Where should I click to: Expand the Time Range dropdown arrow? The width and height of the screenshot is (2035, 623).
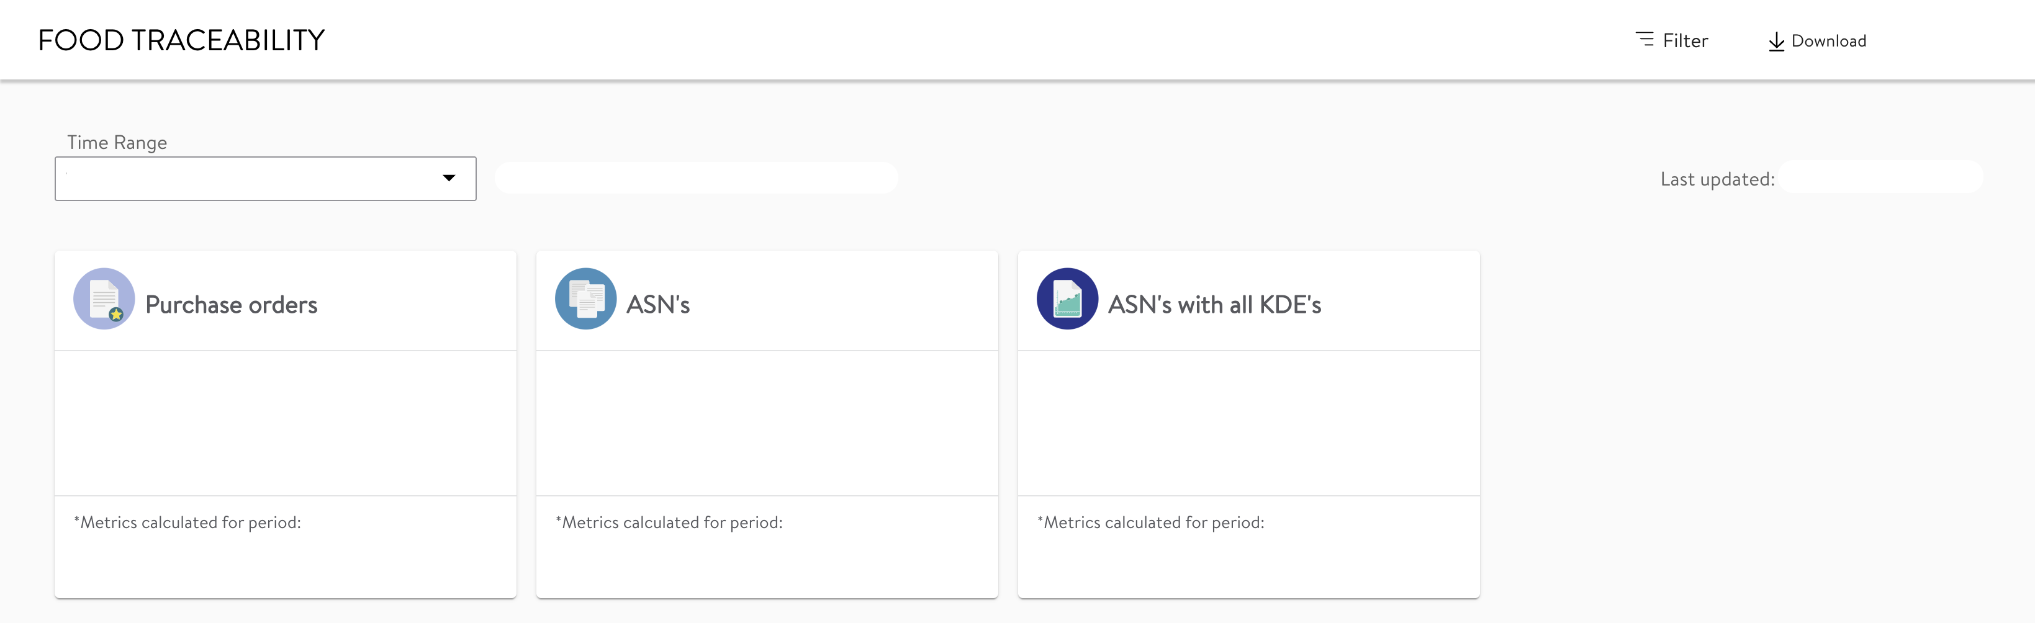[x=449, y=179]
